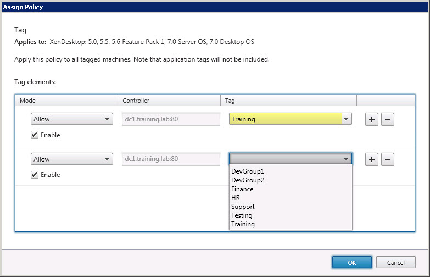The height and width of the screenshot is (277, 430).
Task: Select DevGroup1 from the tag list
Action: click(248, 171)
